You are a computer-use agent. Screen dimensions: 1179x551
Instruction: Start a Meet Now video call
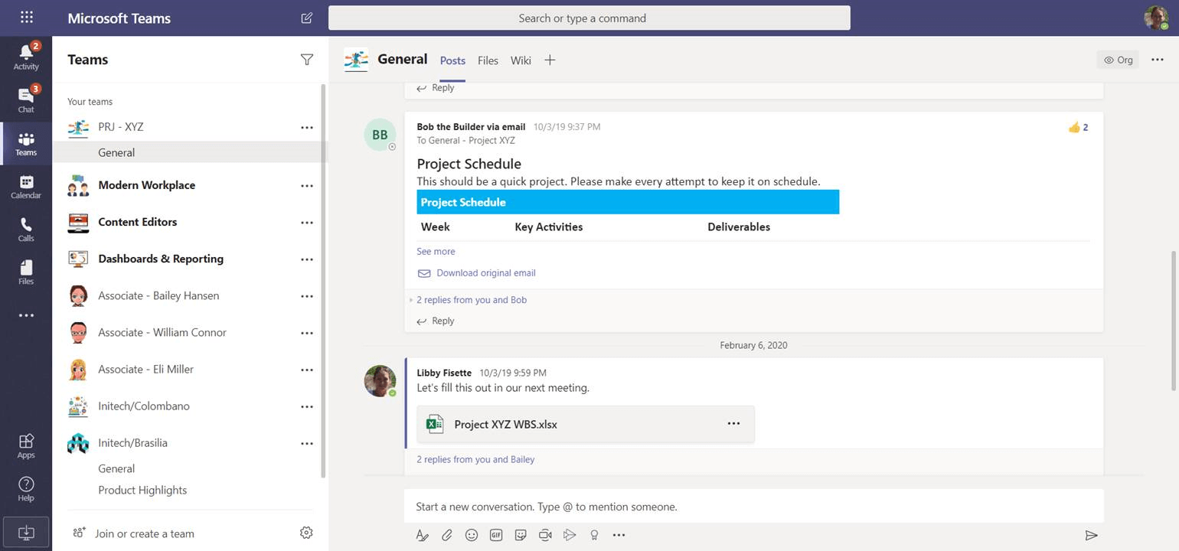(x=545, y=535)
